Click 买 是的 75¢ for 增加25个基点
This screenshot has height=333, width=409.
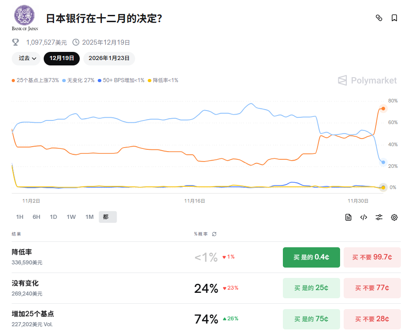[311, 319]
